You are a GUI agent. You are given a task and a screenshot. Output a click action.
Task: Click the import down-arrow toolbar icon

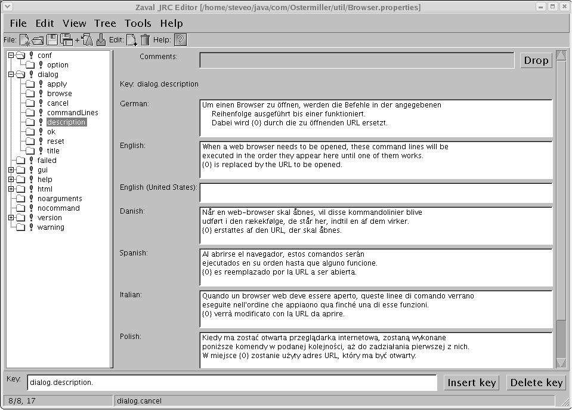(101, 40)
